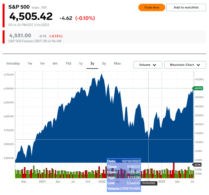209x195 pixels.
Task: Show the Max time range
Action: pos(117,64)
